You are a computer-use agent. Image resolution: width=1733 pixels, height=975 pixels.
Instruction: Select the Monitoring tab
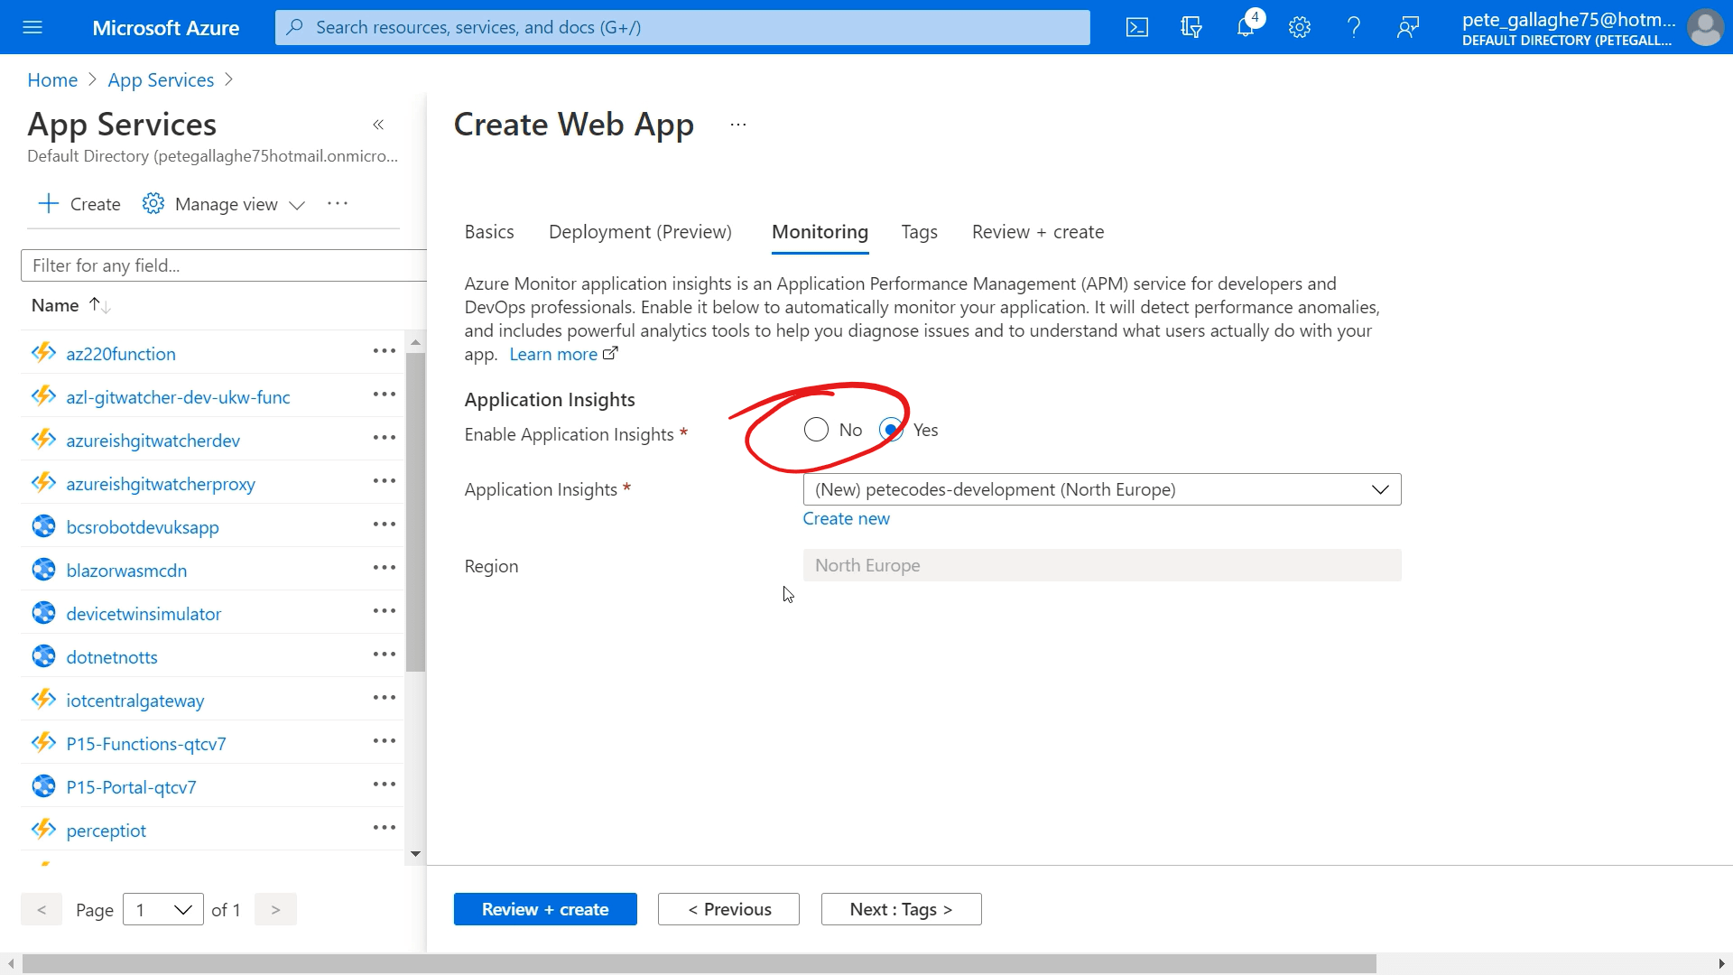click(x=820, y=232)
